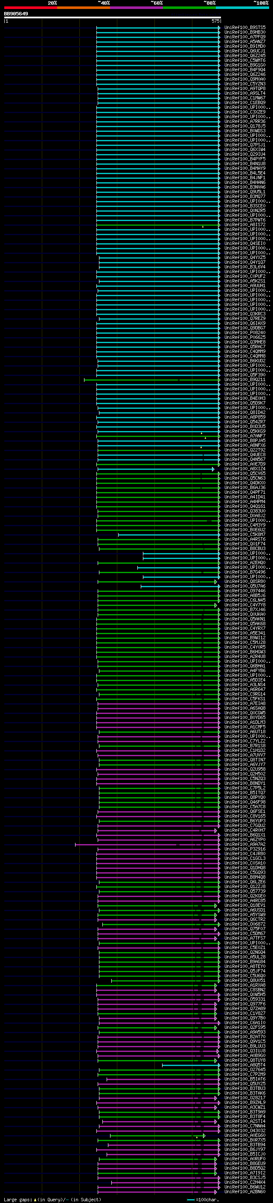
Task: Open hit UniRef100_Q8ID42
Action: pyautogui.click(x=245, y=412)
